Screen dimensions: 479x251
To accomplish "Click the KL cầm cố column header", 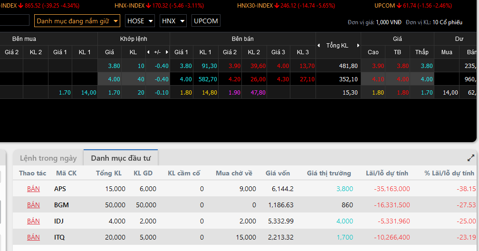I will [184, 173].
